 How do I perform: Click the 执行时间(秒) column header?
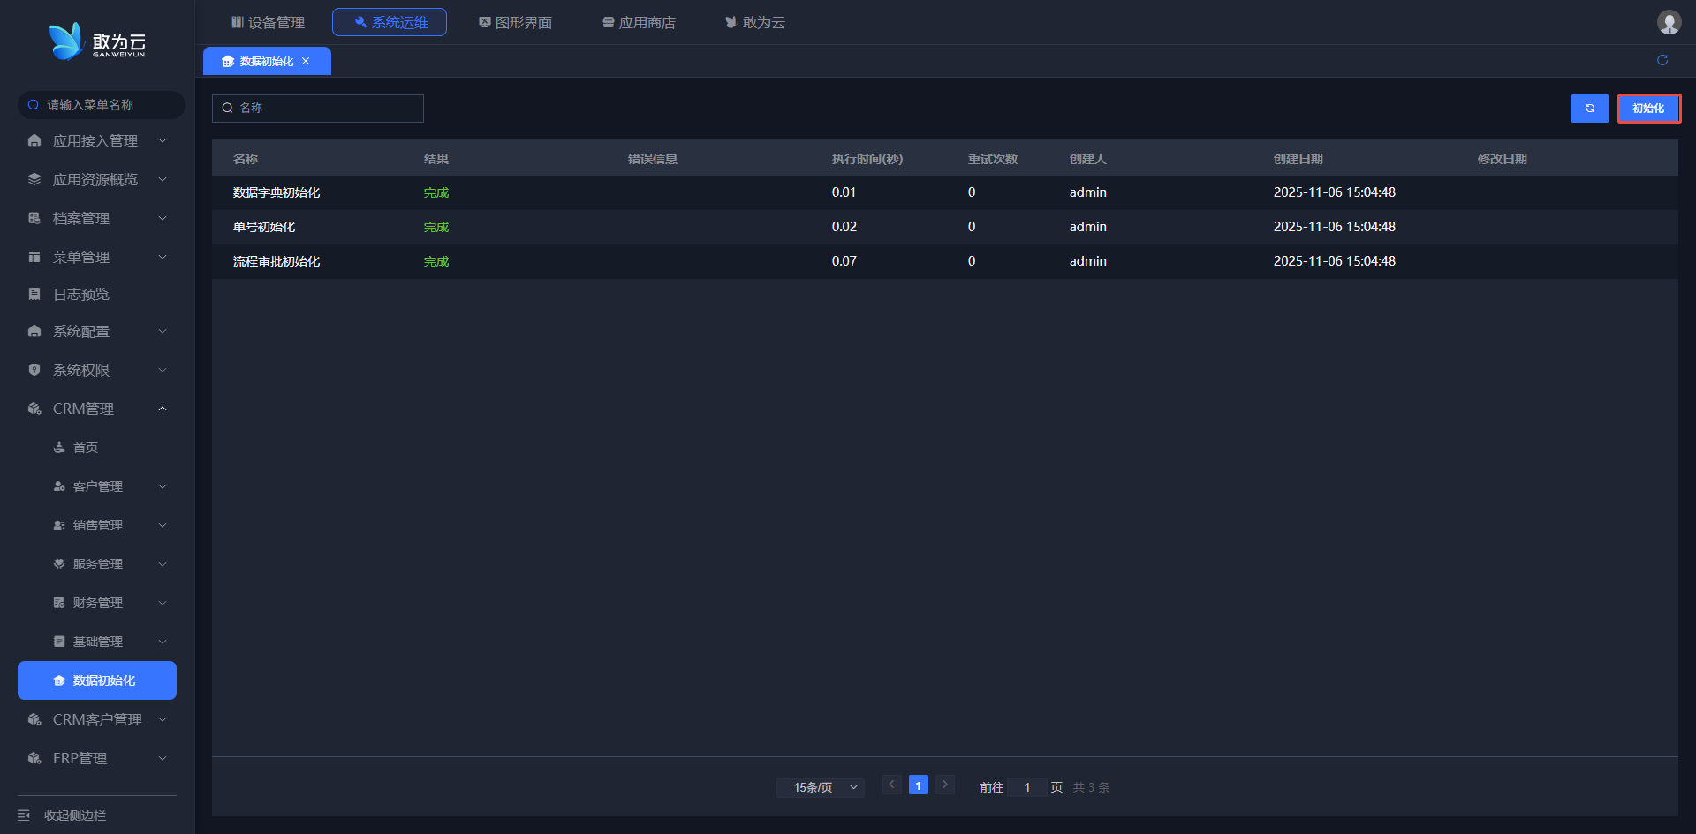(x=867, y=159)
